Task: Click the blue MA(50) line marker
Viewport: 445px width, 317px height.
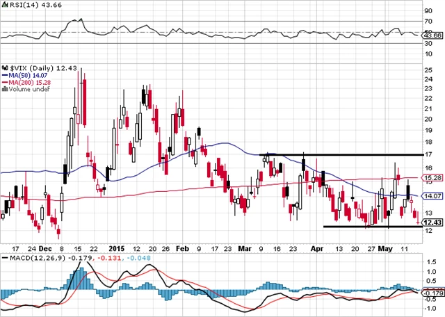Action: point(5,74)
